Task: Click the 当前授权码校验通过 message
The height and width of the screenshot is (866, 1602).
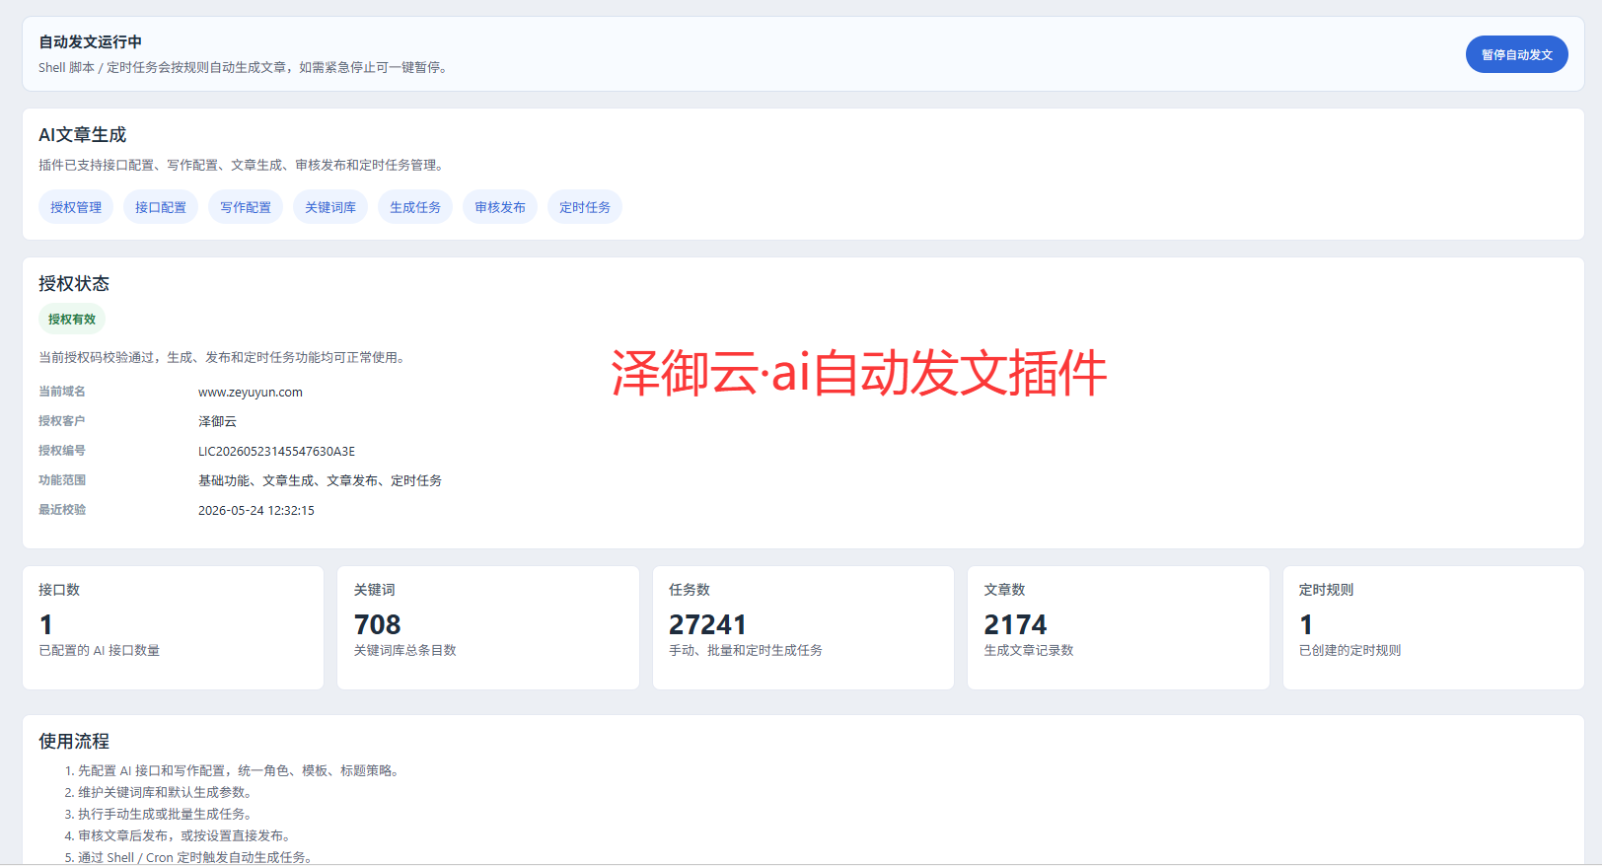Action: pyautogui.click(x=224, y=358)
